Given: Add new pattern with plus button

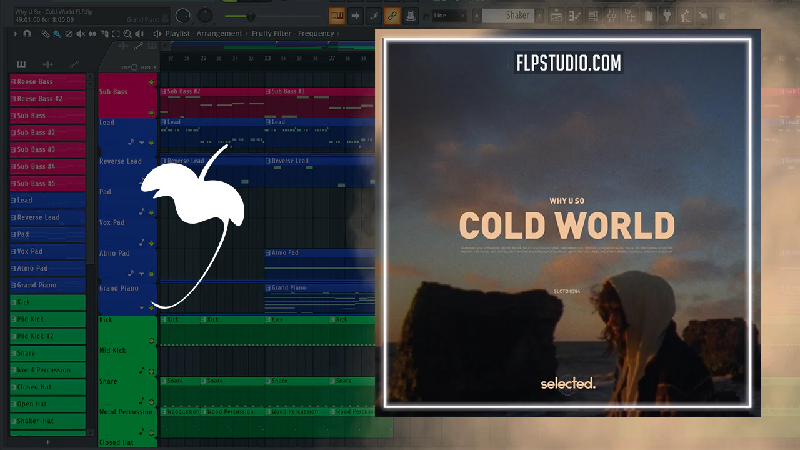Looking at the screenshot, I should 539,16.
